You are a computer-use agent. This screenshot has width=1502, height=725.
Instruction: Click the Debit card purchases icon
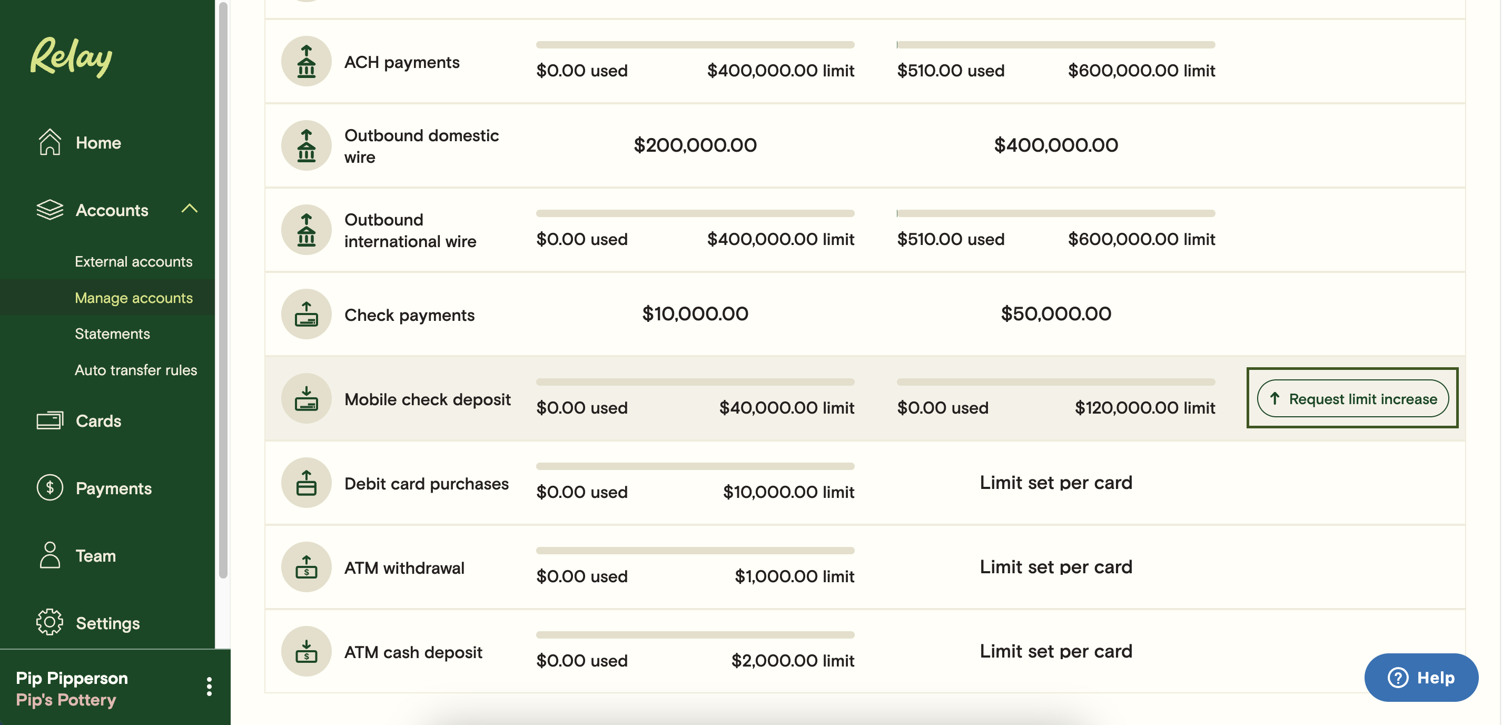pyautogui.click(x=306, y=483)
